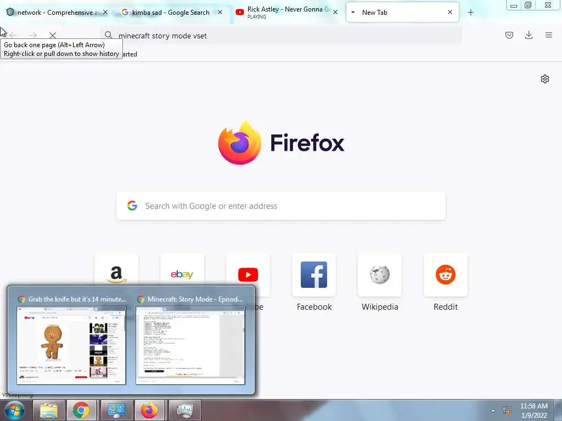The height and width of the screenshot is (421, 562).
Task: Select the New Tab tab
Action: [402, 12]
